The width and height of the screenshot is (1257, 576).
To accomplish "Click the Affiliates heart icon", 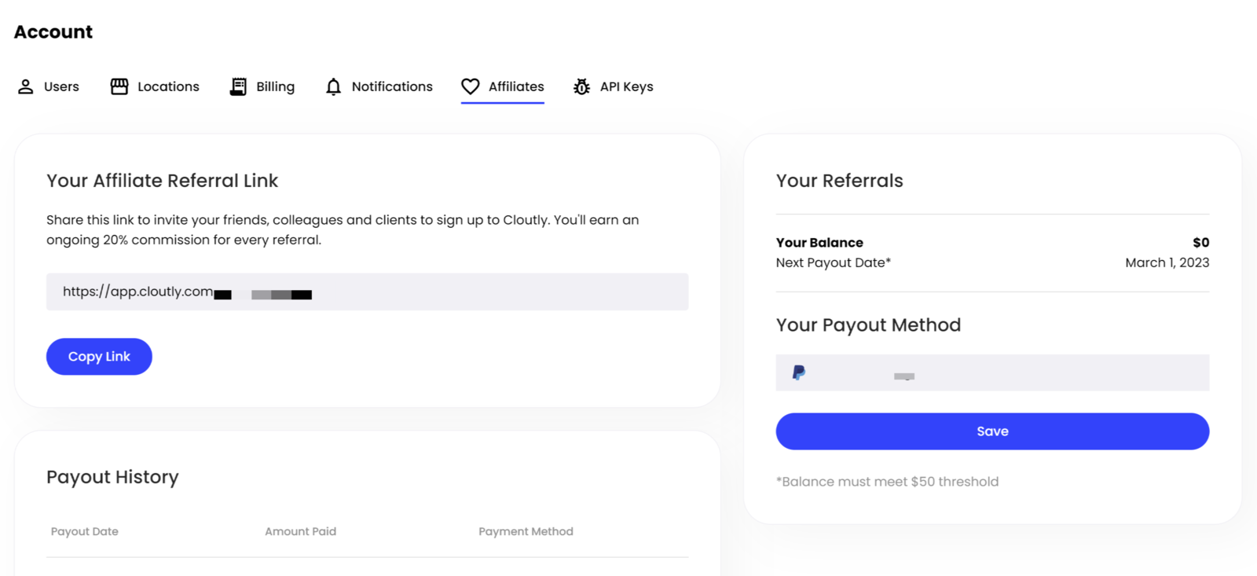I will (471, 86).
